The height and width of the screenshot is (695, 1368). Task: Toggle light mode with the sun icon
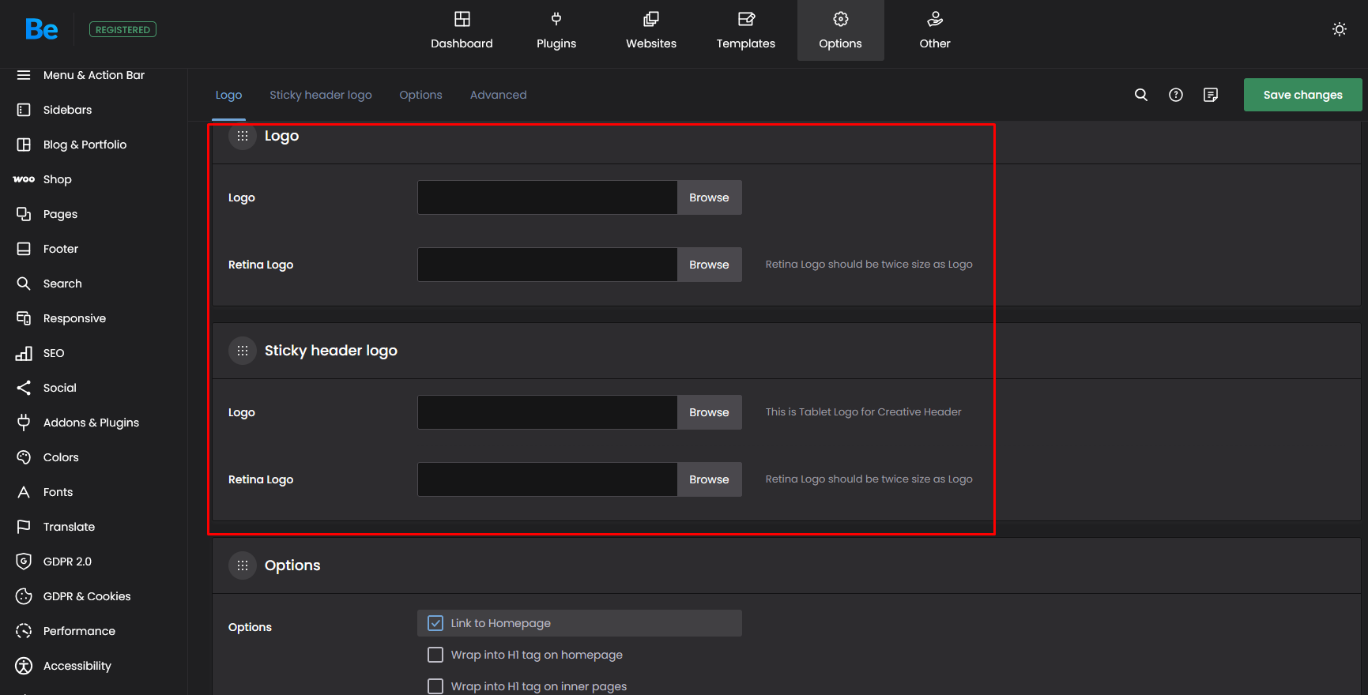pyautogui.click(x=1339, y=29)
